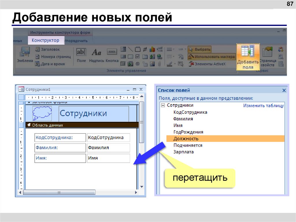The width and height of the screenshot is (296, 222).
Task: Select the checkbox (флажок) control tool
Action: pyautogui.click(x=138, y=56)
